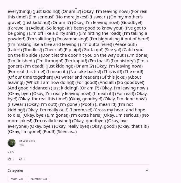Click the '(Farewell!)' text in the joke
Viewport: 181px width, 183px height.
tap(18, 28)
